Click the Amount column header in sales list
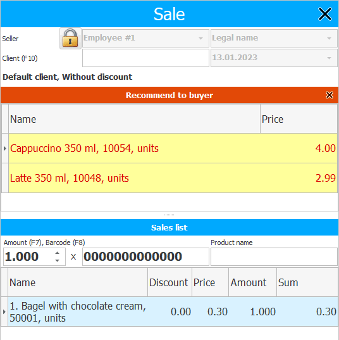 252,282
